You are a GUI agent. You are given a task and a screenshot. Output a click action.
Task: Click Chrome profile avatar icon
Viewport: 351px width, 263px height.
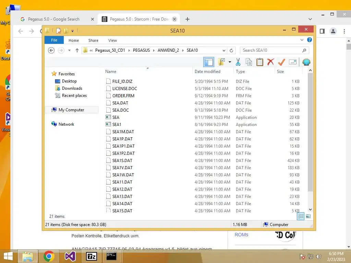point(333,31)
